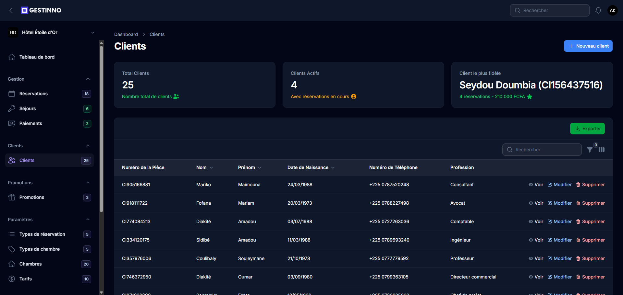Screen dimensions: 623x295
Task: Click the Nouveau client button
Action: [x=588, y=46]
